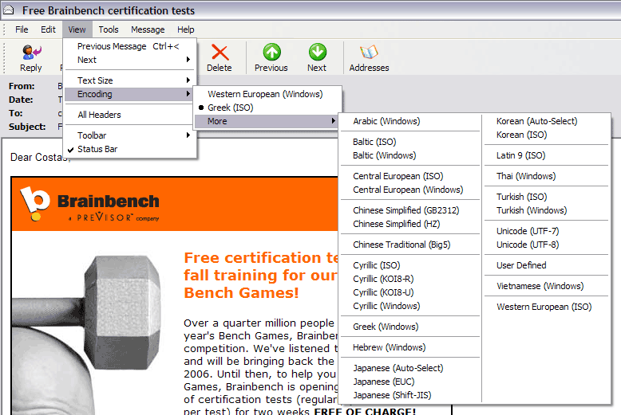The width and height of the screenshot is (621, 415).
Task: Click the 'To:' header label
Action: point(15,113)
